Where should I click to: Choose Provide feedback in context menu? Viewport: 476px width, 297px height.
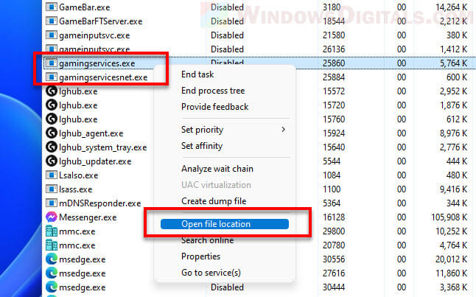(214, 107)
